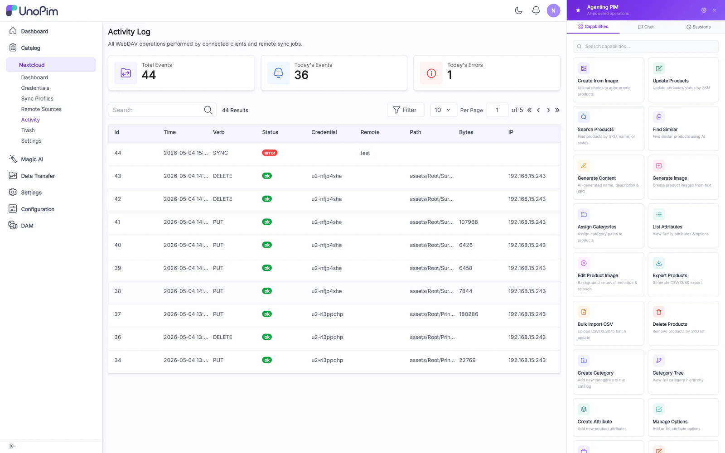This screenshot has width=725, height=453.
Task: Open Delete Products capability
Action: click(x=683, y=323)
